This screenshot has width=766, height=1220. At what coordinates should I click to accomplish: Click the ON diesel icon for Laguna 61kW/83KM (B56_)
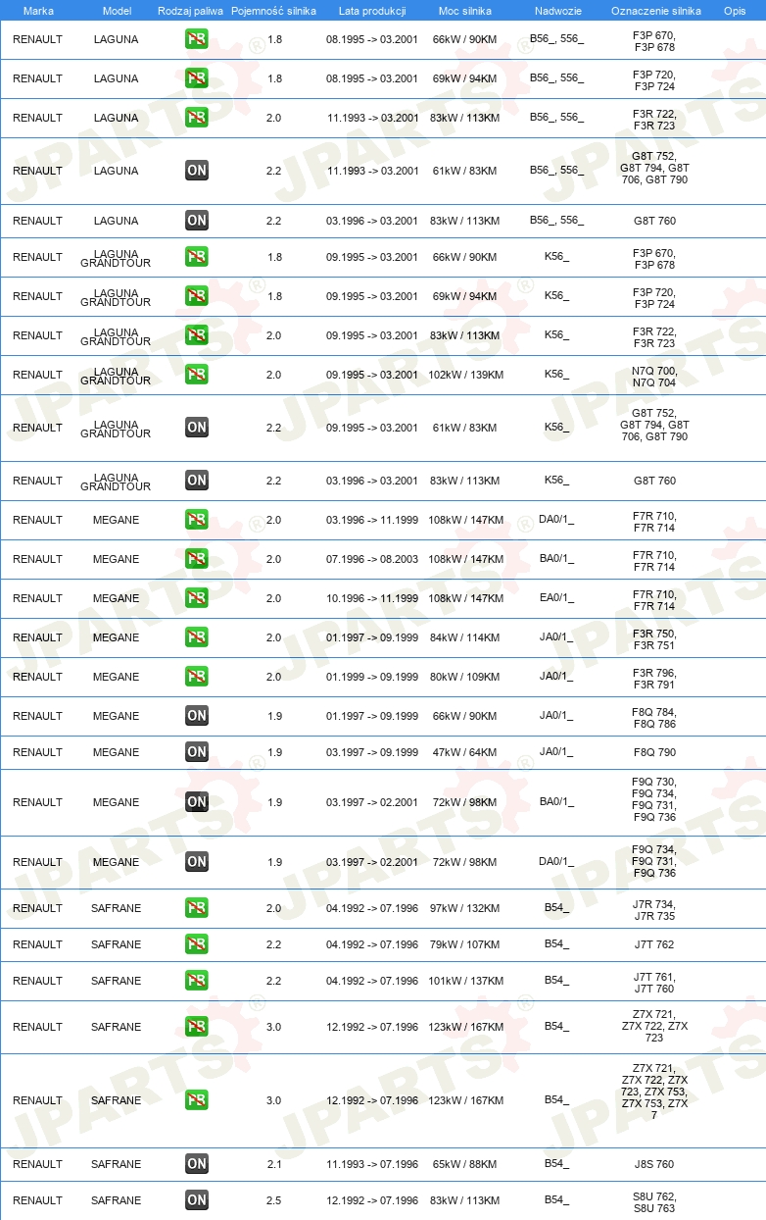(197, 171)
